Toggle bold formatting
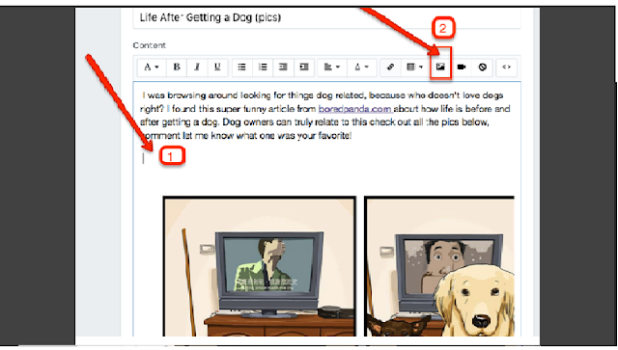 (177, 67)
